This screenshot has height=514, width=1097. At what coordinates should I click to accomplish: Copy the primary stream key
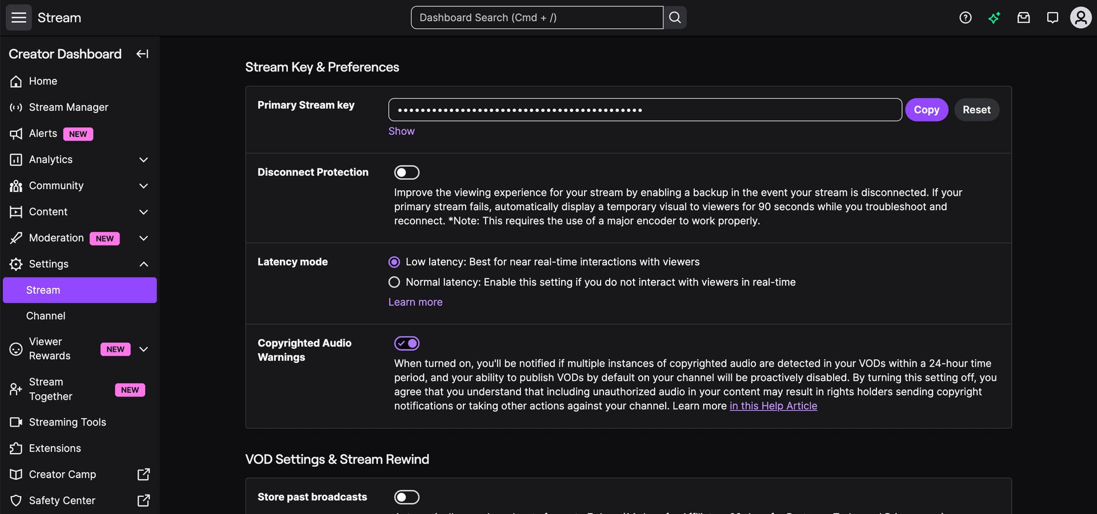pyautogui.click(x=926, y=110)
